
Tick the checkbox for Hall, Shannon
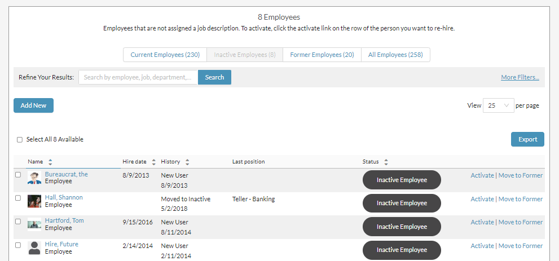tap(18, 198)
